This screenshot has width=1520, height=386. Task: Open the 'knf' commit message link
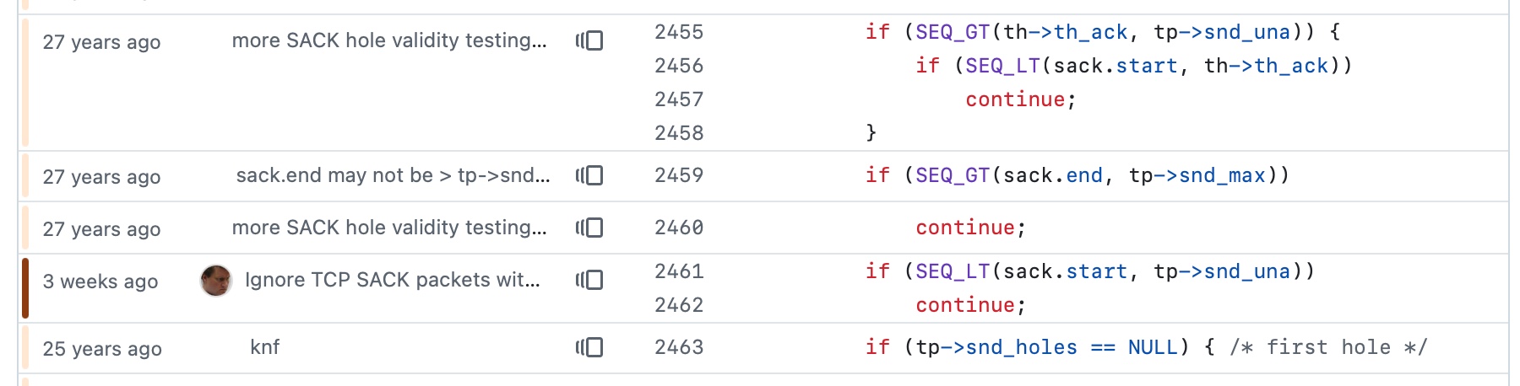tap(264, 347)
